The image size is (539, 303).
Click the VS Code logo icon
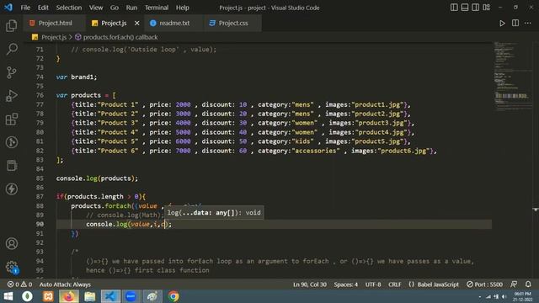[x=8, y=8]
